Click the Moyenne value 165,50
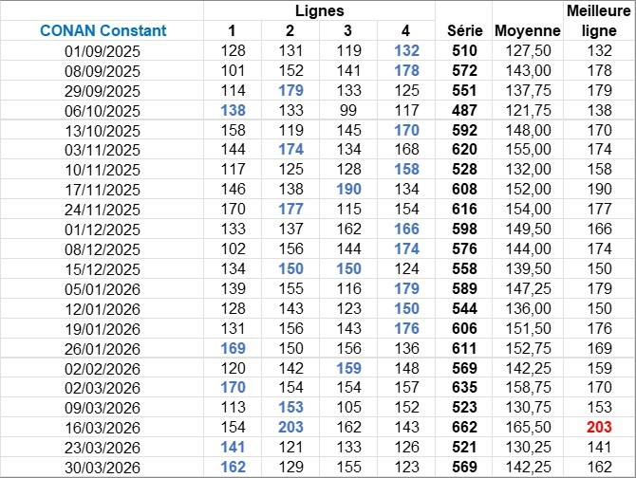 click(x=529, y=428)
